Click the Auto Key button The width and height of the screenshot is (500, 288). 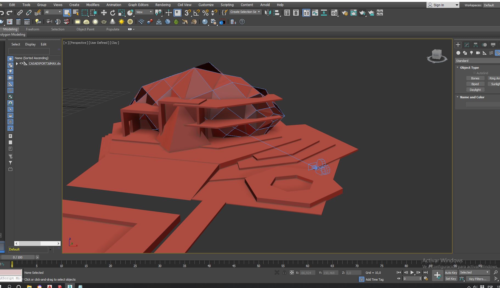click(451, 272)
